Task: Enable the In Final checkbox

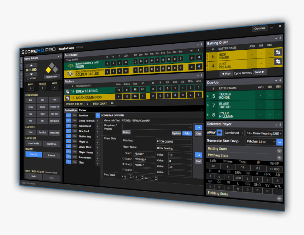Action: click(x=28, y=78)
